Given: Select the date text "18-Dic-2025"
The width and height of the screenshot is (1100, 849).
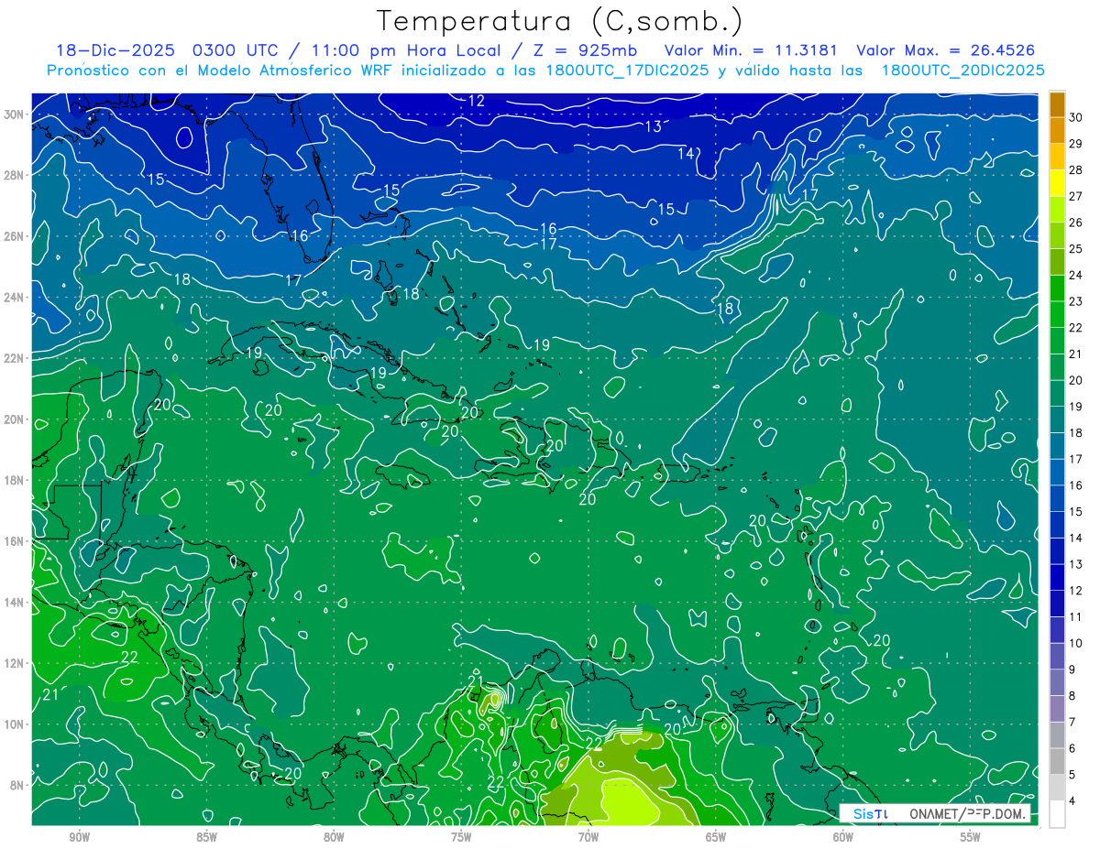Looking at the screenshot, I should pos(115,50).
